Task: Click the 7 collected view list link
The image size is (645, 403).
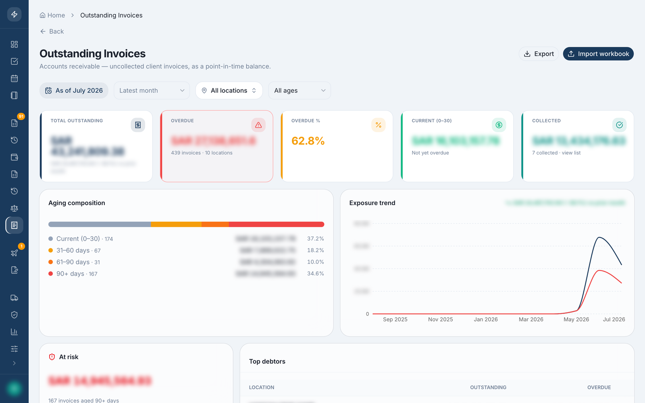Action: point(556,153)
